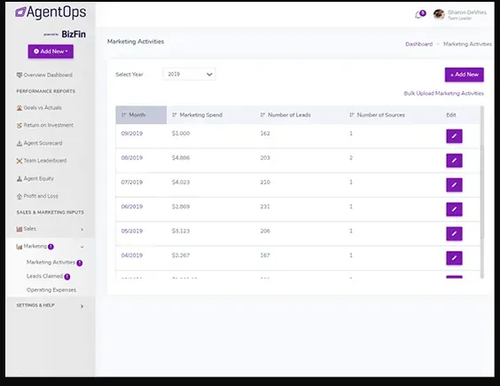Select Marketing Activities submenu item
500x386 pixels.
point(51,262)
